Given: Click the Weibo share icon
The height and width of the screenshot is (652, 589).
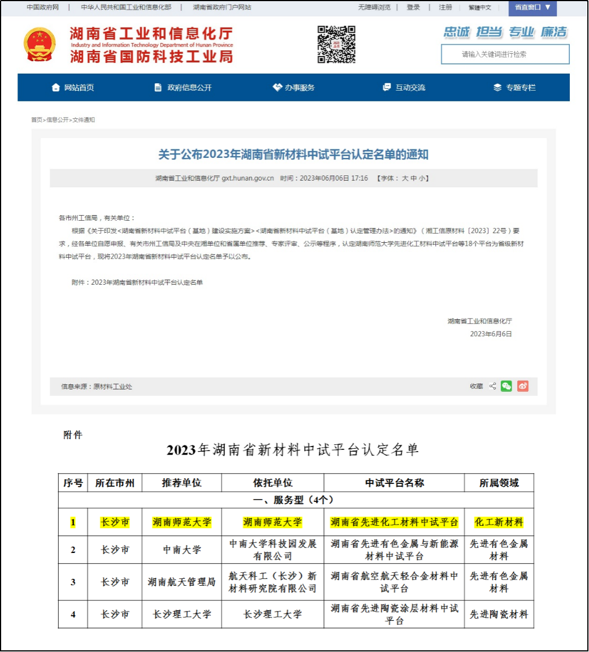Looking at the screenshot, I should click(523, 386).
